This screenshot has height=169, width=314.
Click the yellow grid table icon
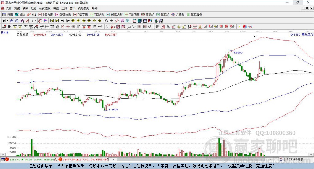239,27
